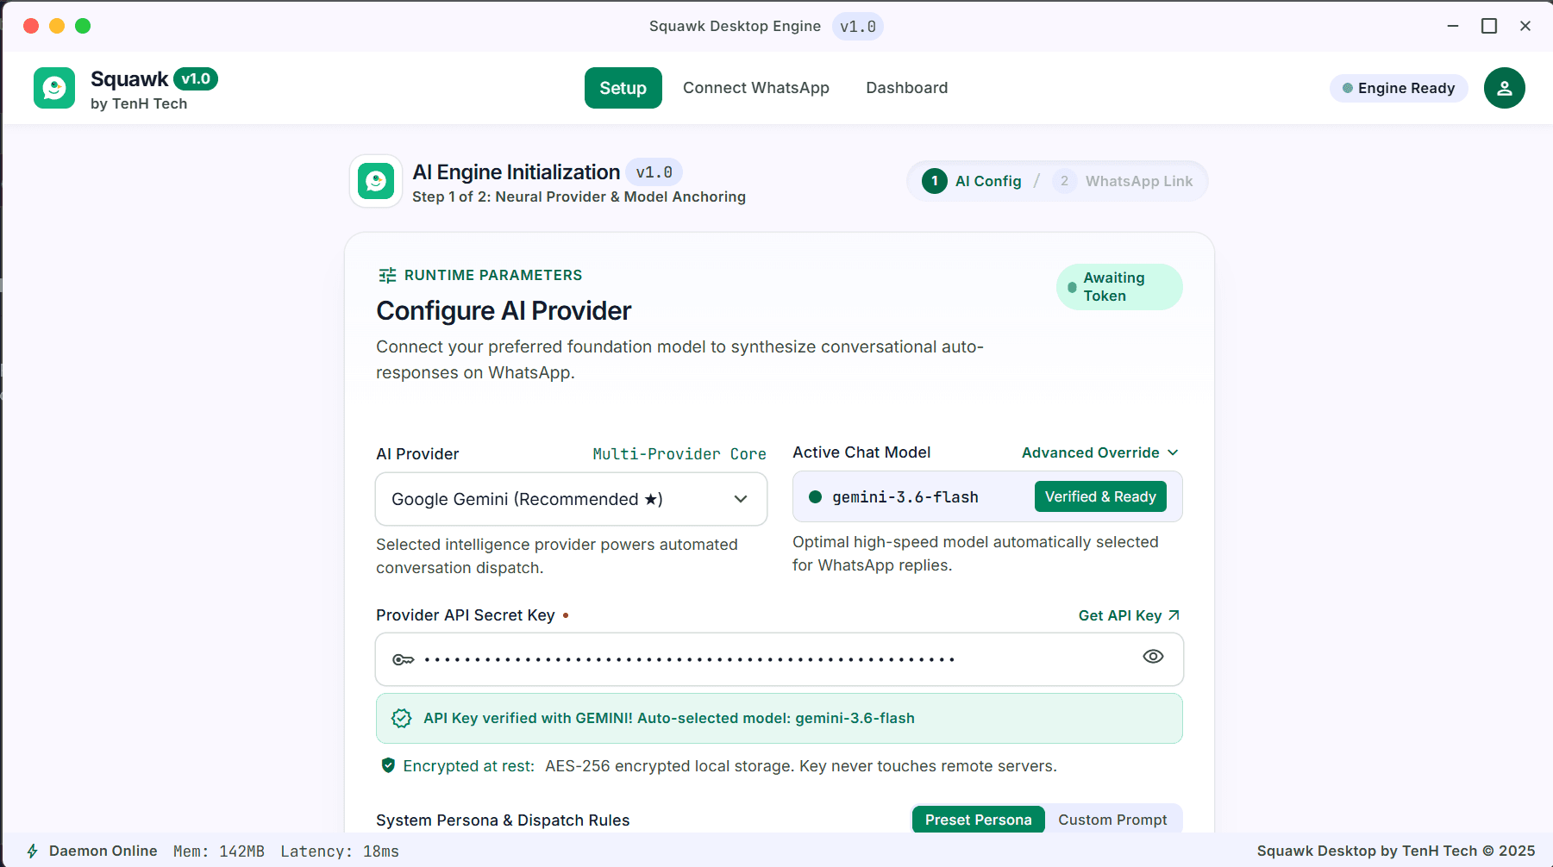Click the Squawk logo icon in header

pyautogui.click(x=54, y=88)
